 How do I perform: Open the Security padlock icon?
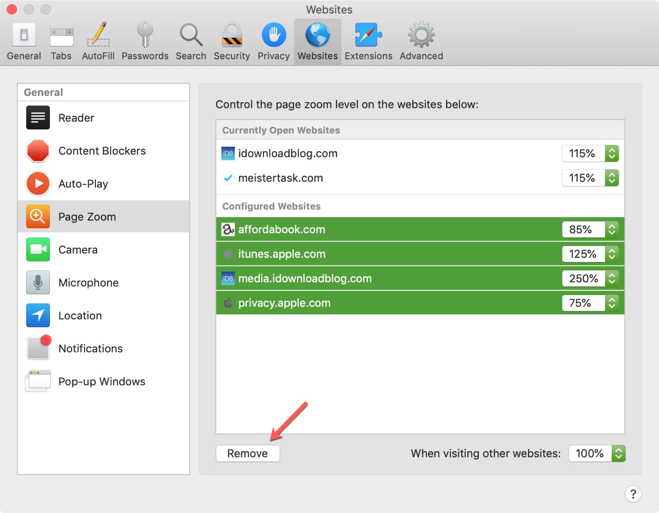pos(232,35)
